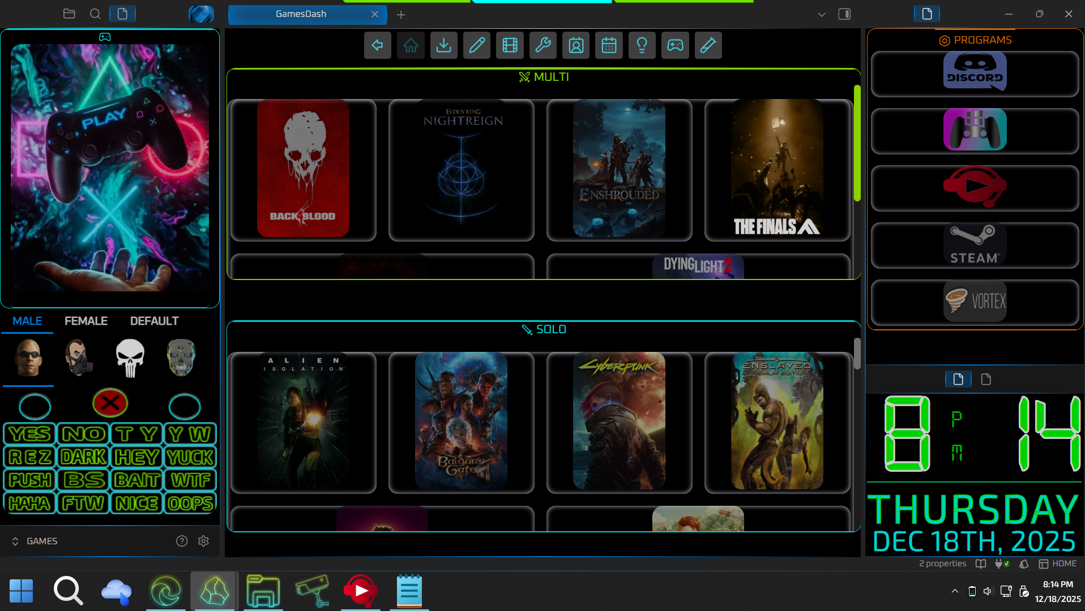Open the home icon in toolbar
1085x611 pixels.
point(411,45)
